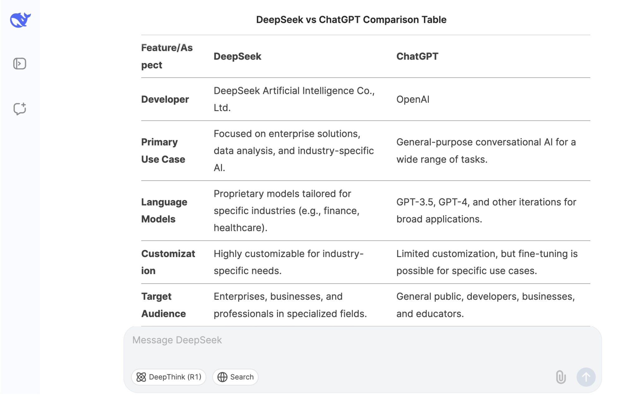Click the Customization row label
Image resolution: width=639 pixels, height=395 pixels.
point(168,262)
